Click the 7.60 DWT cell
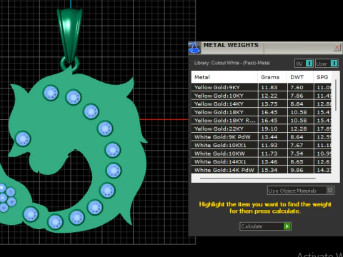The width and height of the screenshot is (343, 257). click(x=300, y=87)
